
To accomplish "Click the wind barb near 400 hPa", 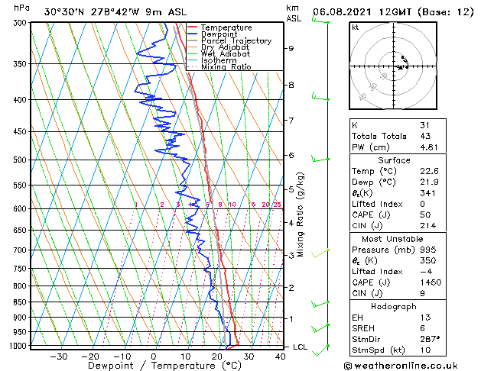I will pyautogui.click(x=318, y=98).
